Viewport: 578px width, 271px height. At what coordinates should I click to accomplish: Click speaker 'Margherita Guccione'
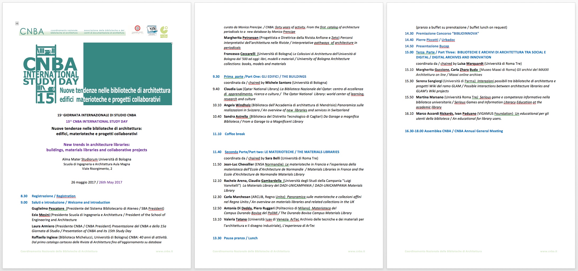click(432, 70)
